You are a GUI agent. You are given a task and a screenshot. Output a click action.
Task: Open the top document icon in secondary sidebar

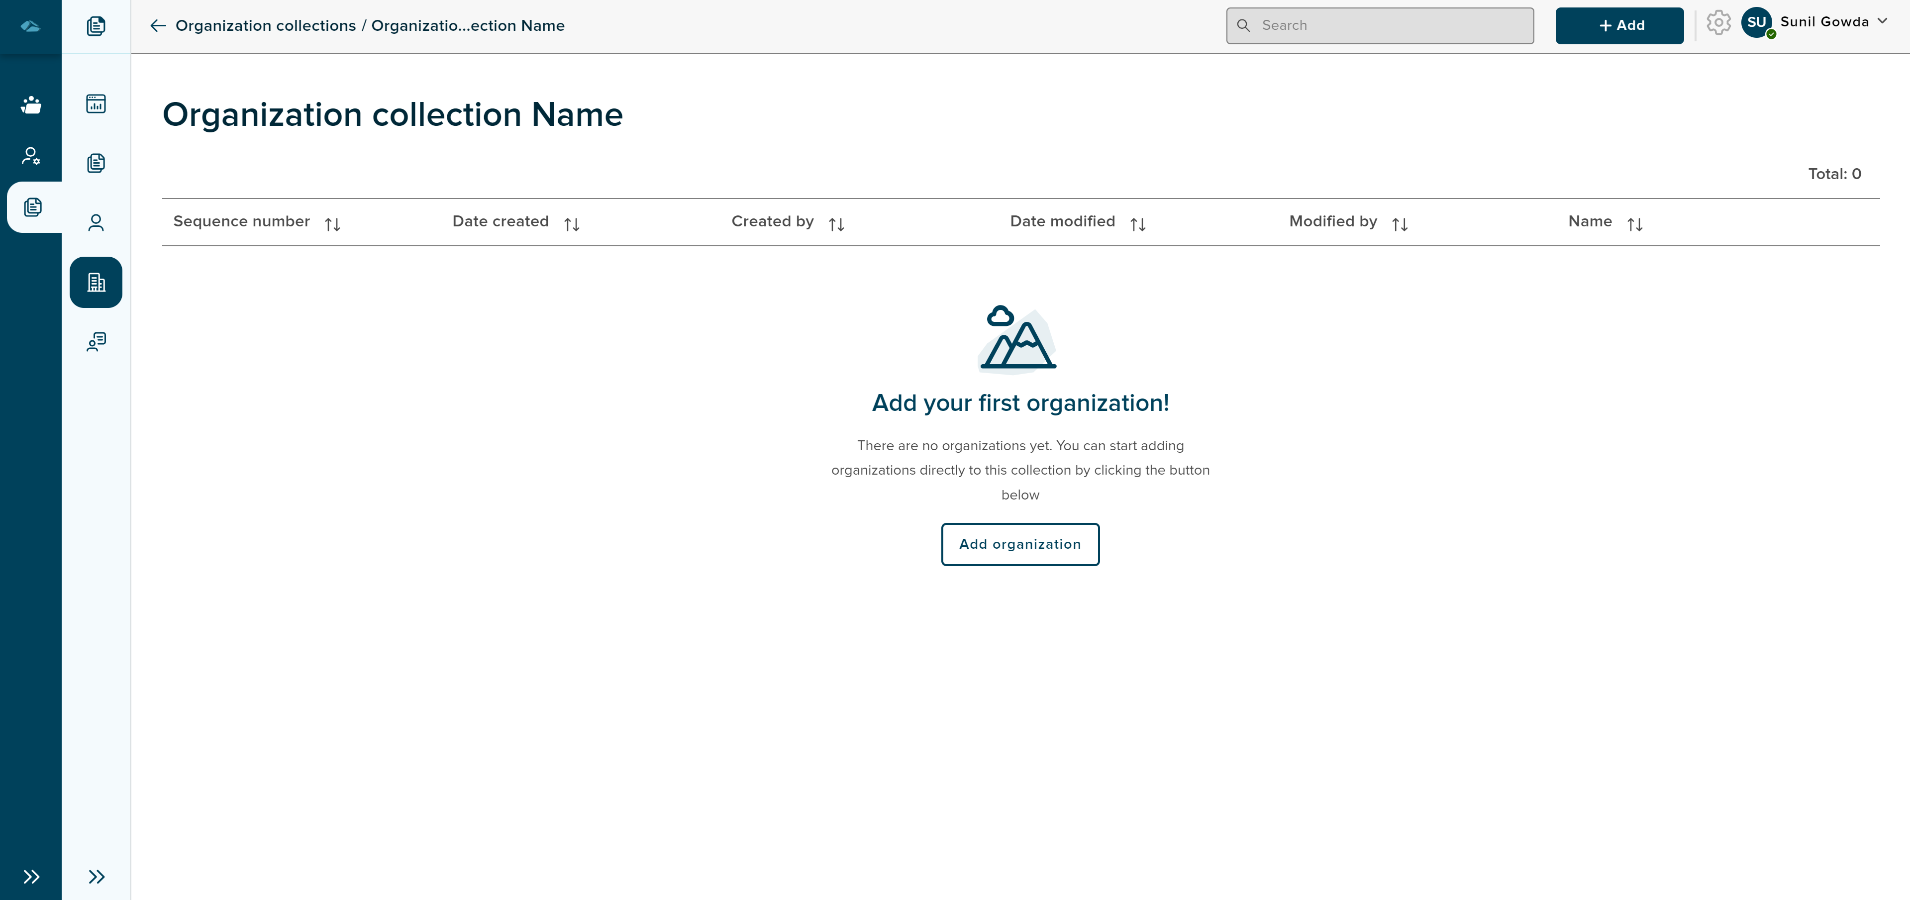(96, 26)
